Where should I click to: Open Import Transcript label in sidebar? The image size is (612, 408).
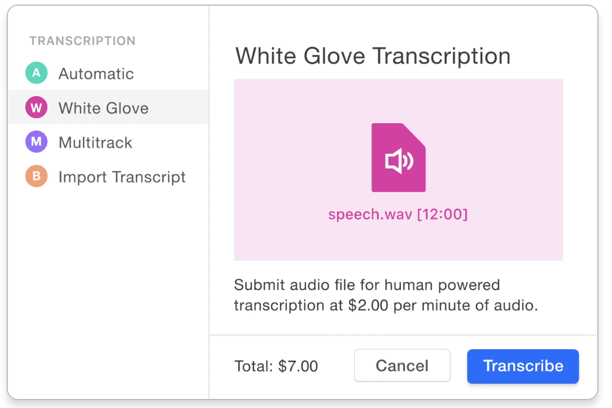[x=122, y=177]
